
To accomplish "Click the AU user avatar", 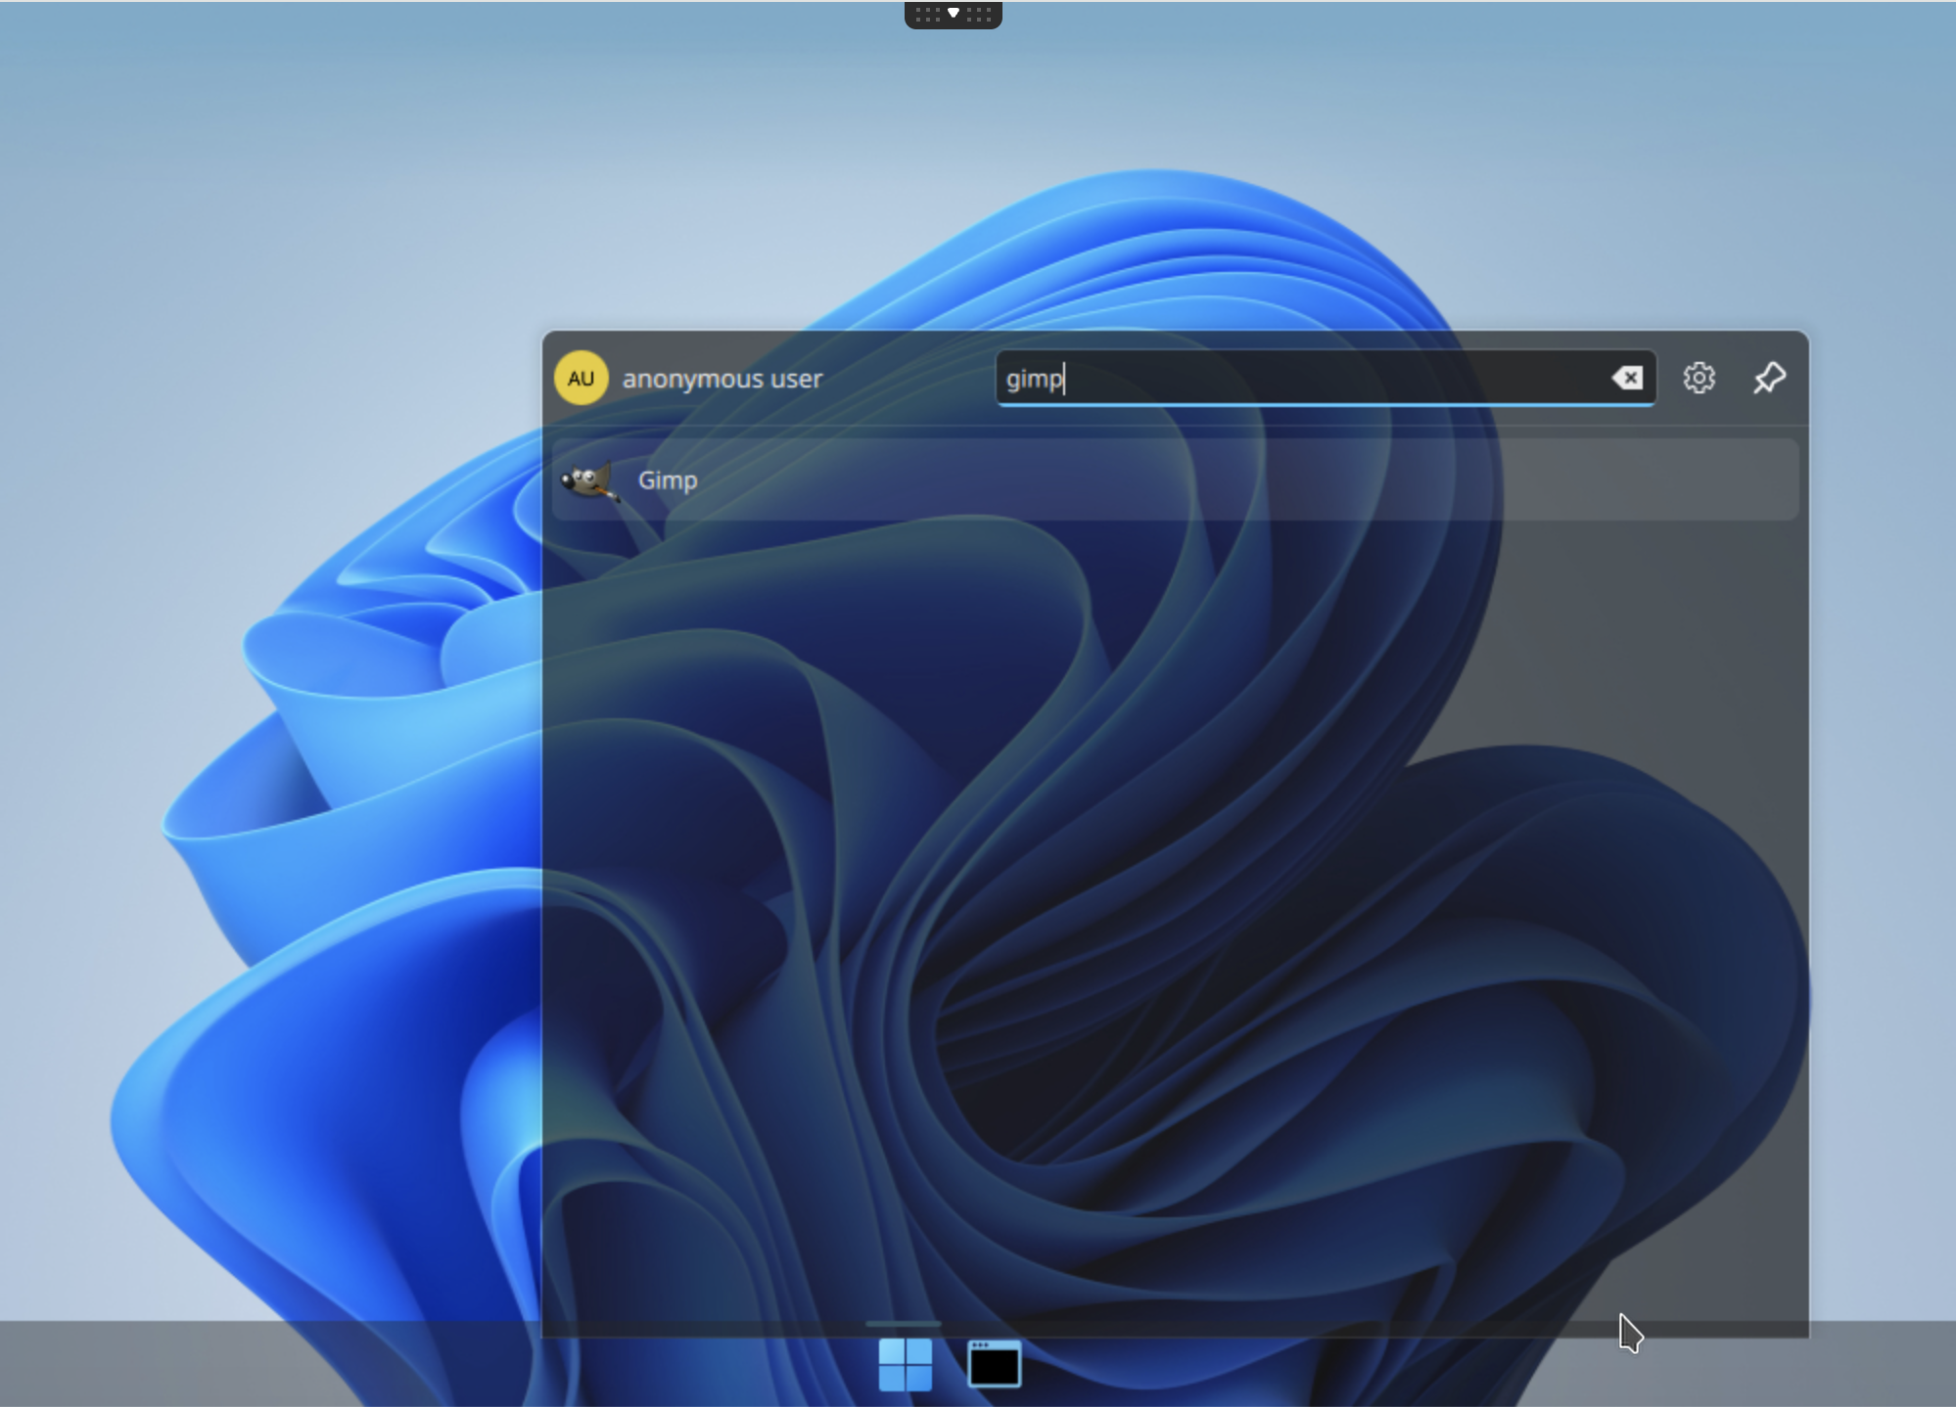I will click(x=581, y=378).
